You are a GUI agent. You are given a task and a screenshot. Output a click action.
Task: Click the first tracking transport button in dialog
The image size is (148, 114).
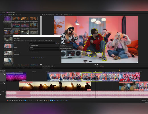pyautogui.click(x=31, y=58)
